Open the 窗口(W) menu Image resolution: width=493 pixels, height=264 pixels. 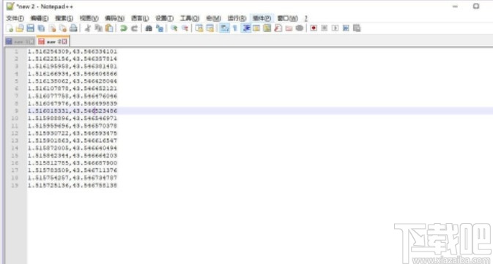287,18
